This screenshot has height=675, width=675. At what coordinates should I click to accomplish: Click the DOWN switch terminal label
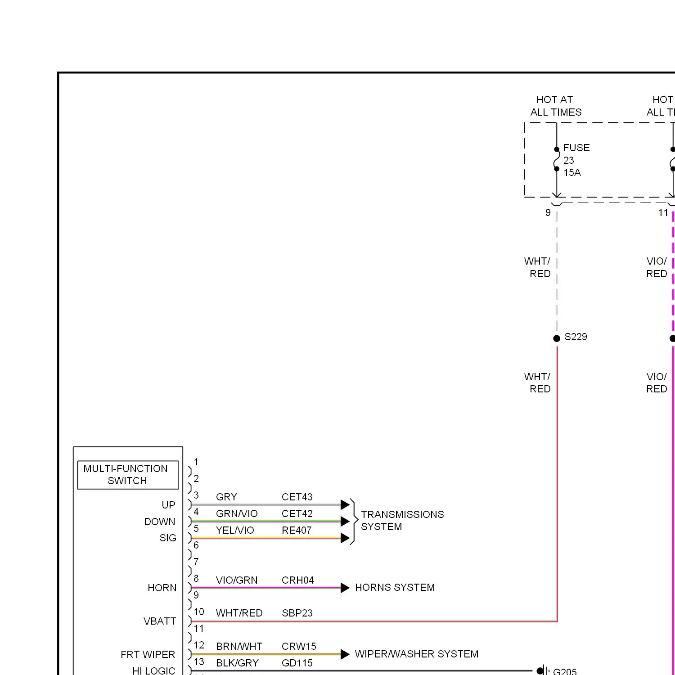point(160,522)
